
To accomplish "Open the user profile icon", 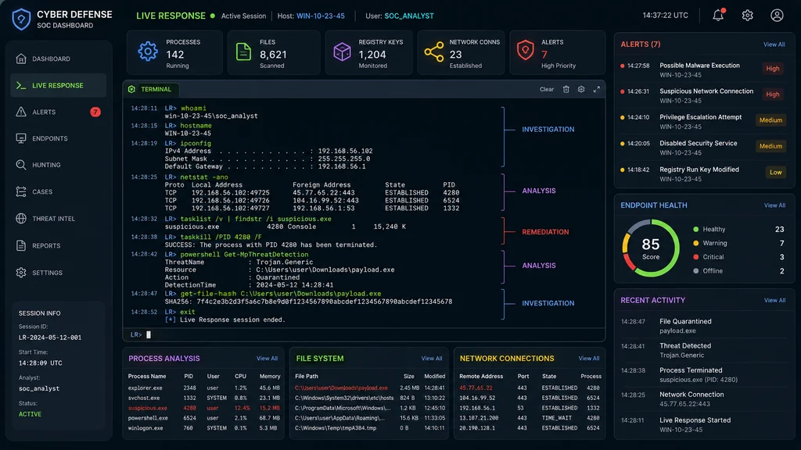I will coord(777,16).
